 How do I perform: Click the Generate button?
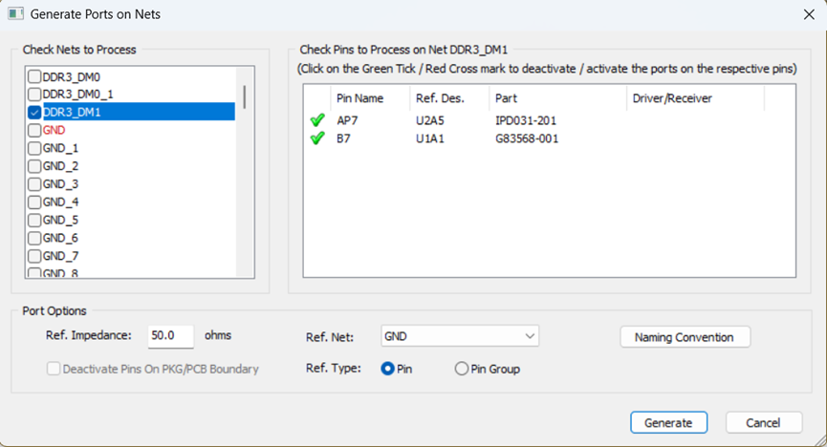coord(668,422)
